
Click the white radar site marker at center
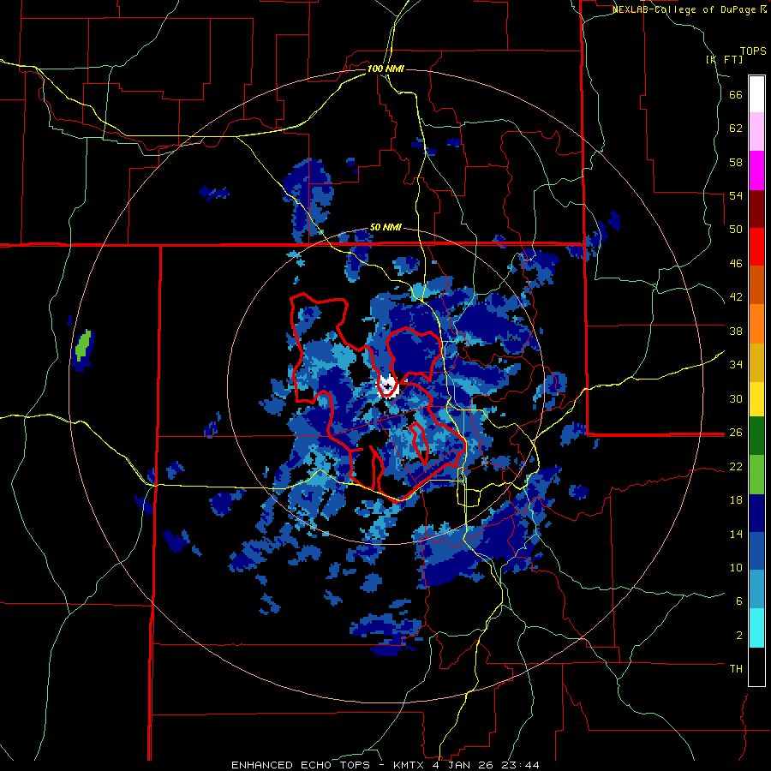(387, 385)
